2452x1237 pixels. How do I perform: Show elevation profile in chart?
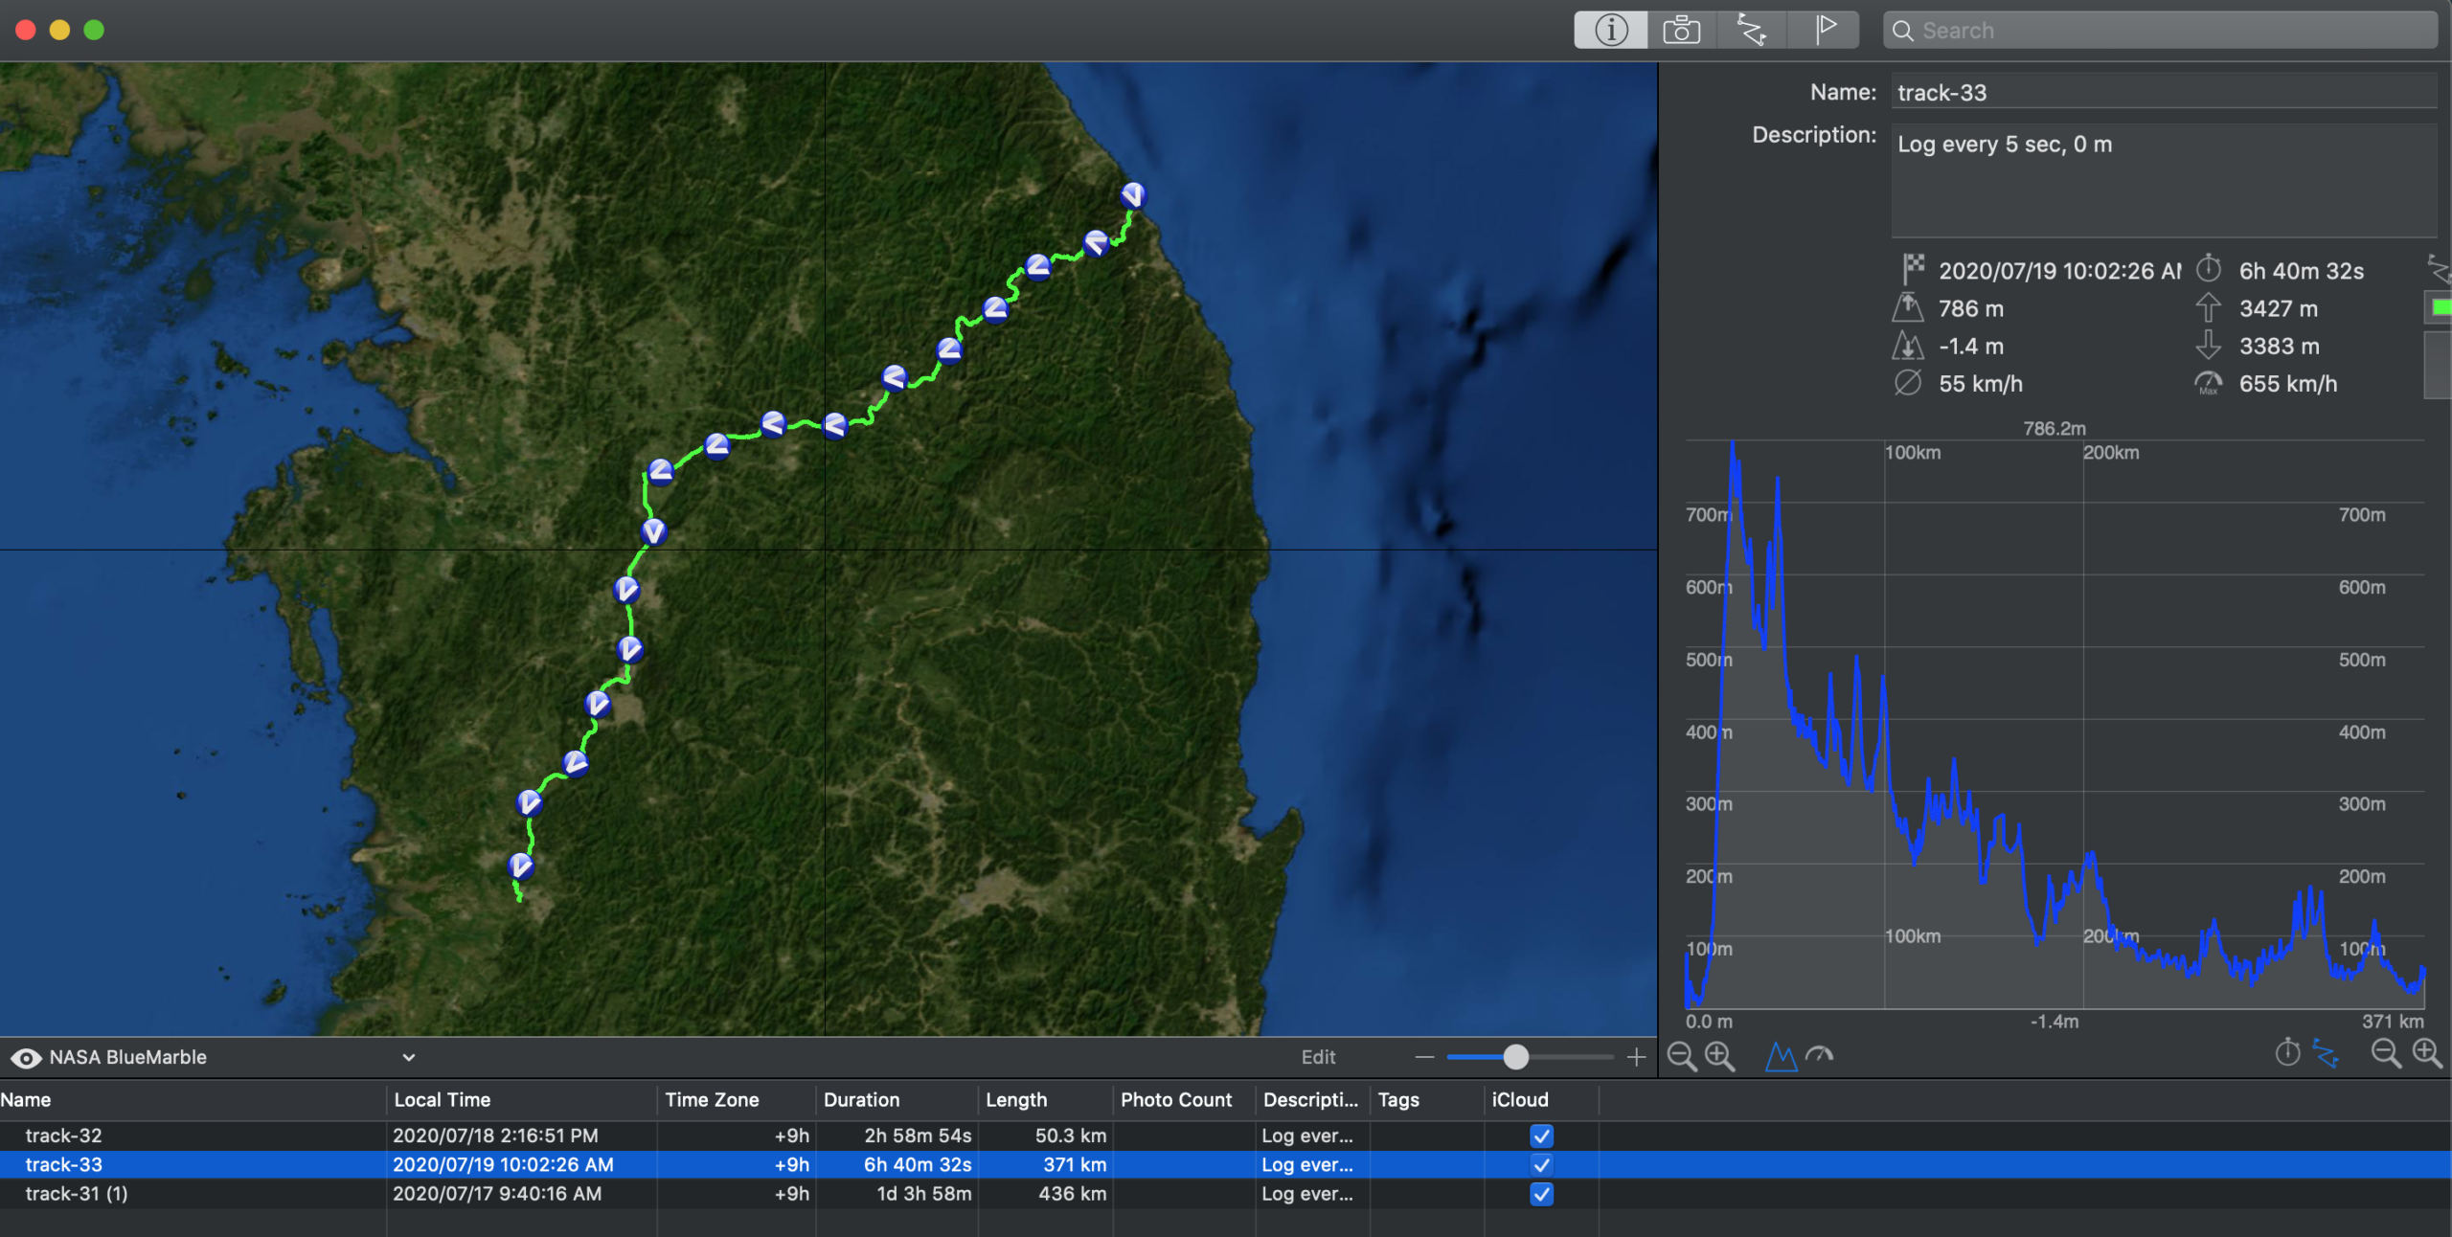click(1780, 1057)
